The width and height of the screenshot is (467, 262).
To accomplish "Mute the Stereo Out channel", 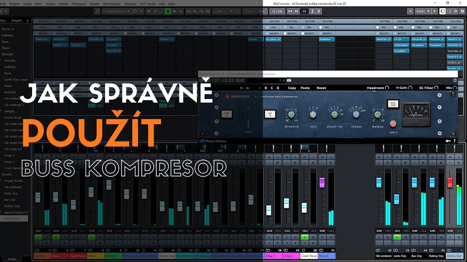I will (x=450, y=157).
